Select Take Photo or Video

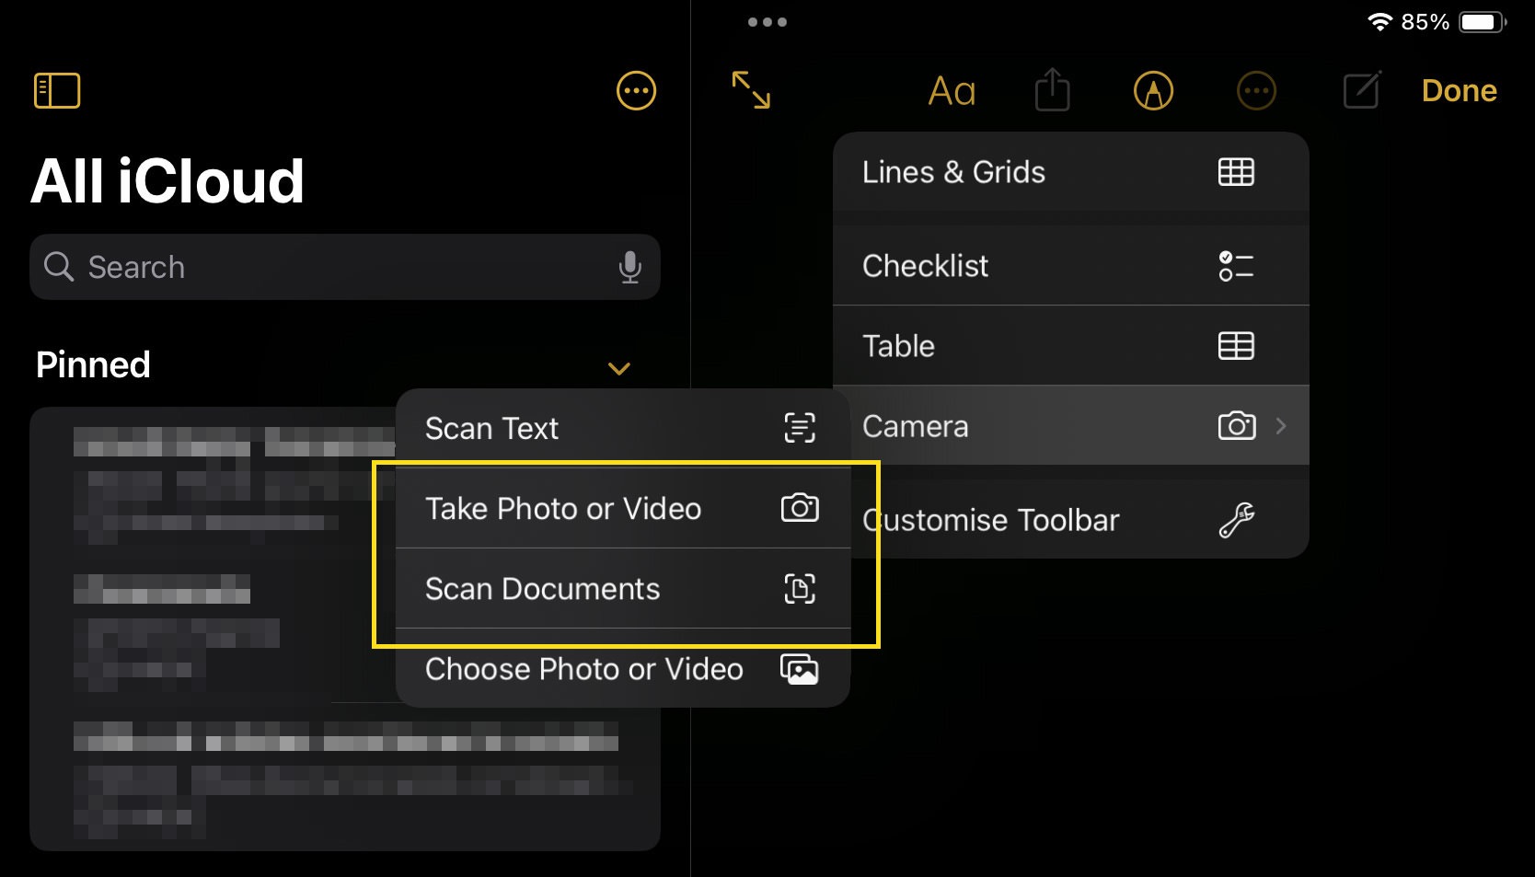[623, 508]
